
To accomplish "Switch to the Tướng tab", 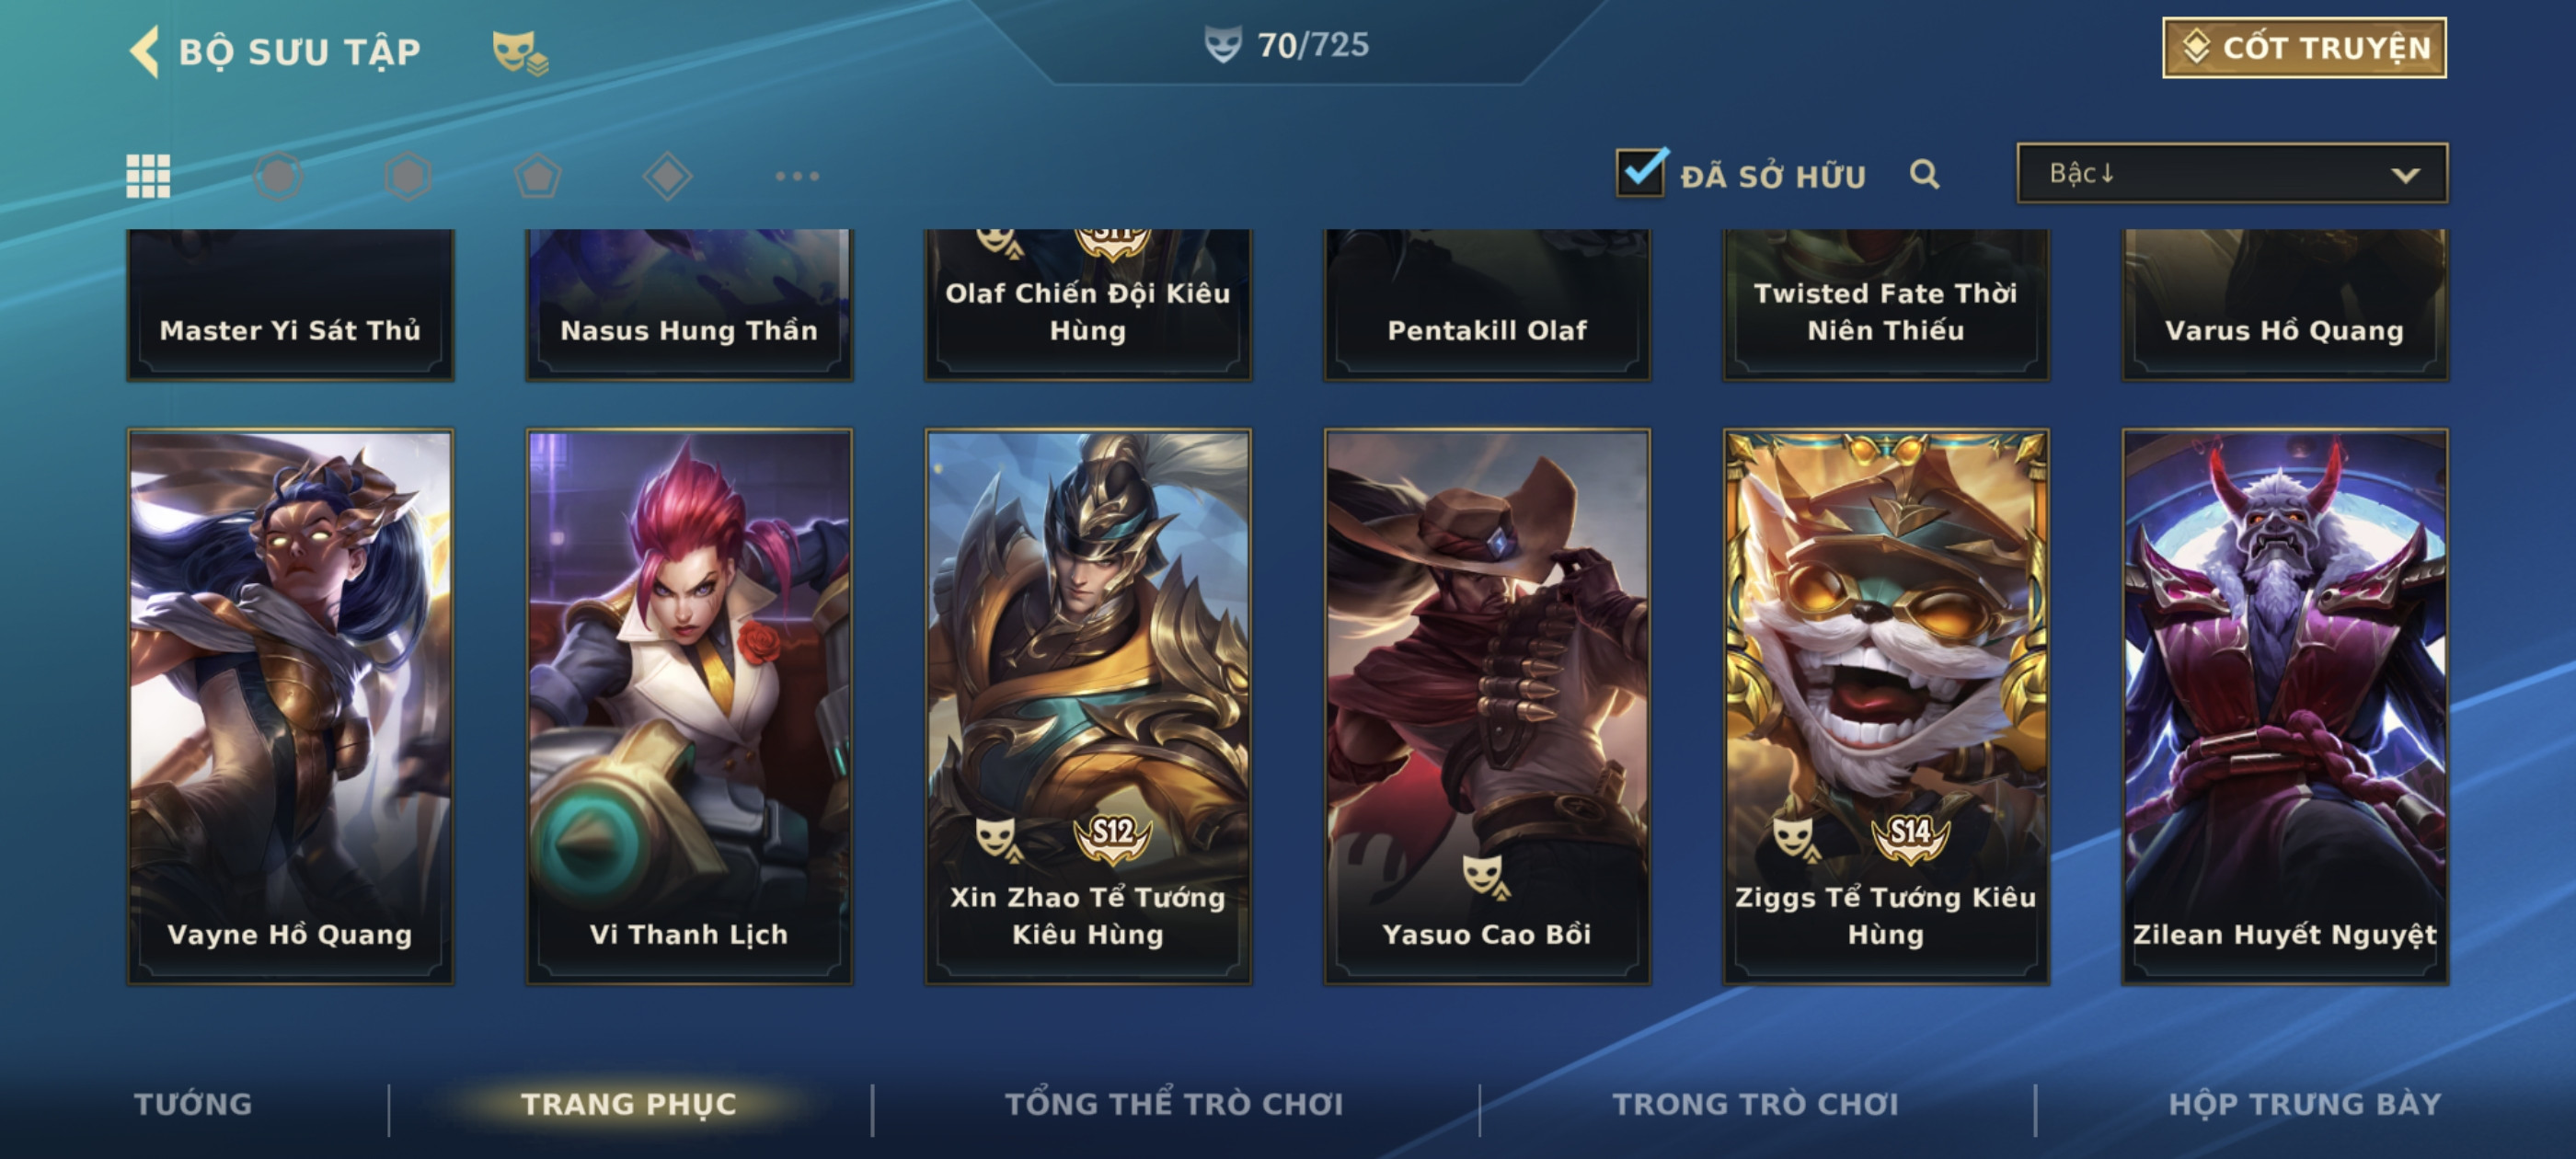I will point(193,1104).
